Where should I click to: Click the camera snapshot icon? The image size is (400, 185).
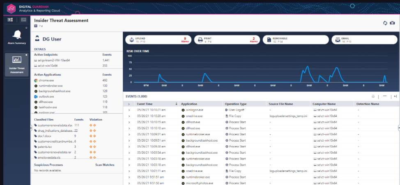tap(392, 23)
